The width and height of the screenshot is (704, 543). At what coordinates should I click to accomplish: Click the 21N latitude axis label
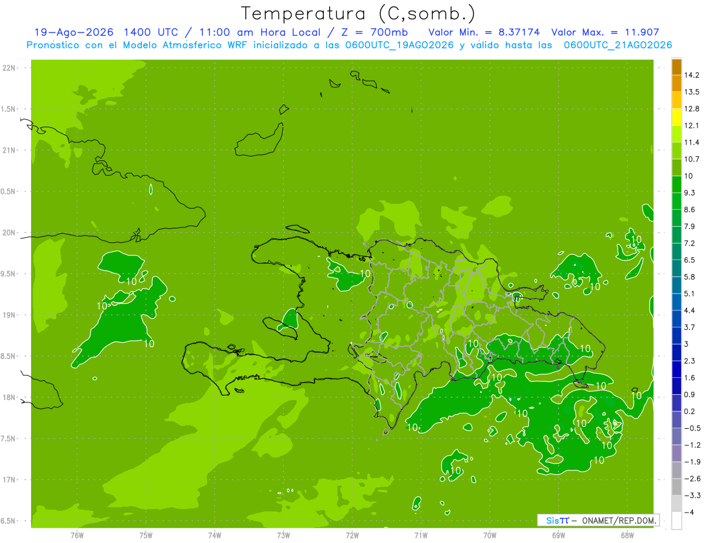coord(9,151)
